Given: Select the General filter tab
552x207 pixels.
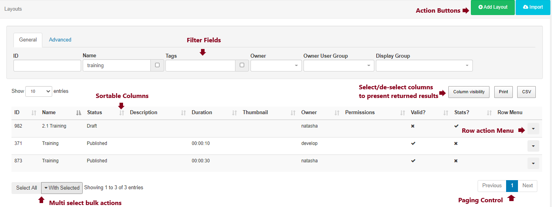Looking at the screenshot, I should point(28,40).
